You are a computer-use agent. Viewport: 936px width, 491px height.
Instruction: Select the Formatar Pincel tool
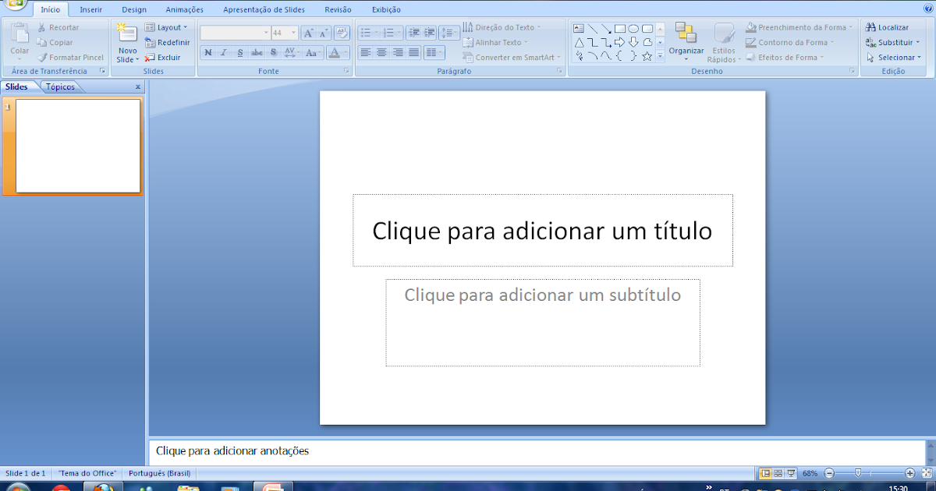click(x=70, y=57)
